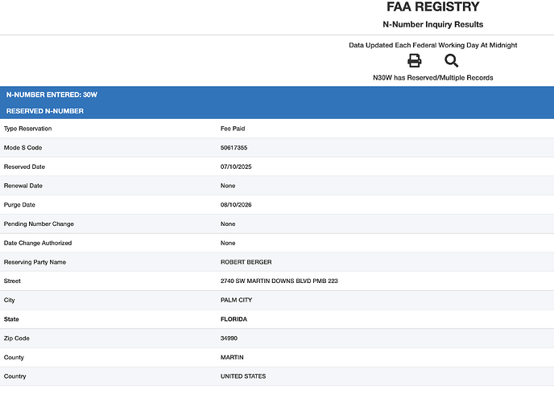554x402 pixels.
Task: Select the address 2740 SW MARTIN DOWNS BLVD
Action: [x=266, y=281]
